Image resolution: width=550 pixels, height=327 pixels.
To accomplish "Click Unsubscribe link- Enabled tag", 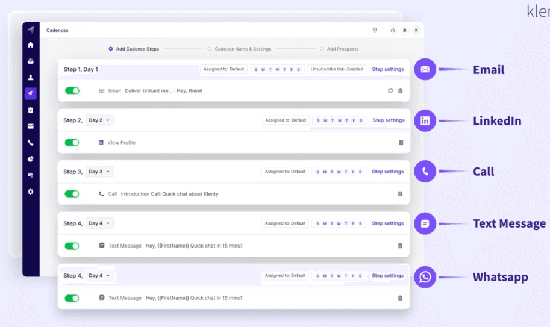I will coord(337,69).
